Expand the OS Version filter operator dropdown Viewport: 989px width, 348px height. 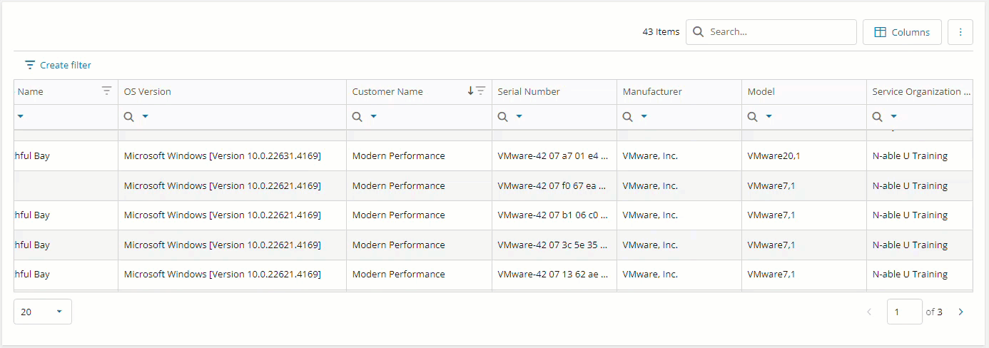(146, 117)
